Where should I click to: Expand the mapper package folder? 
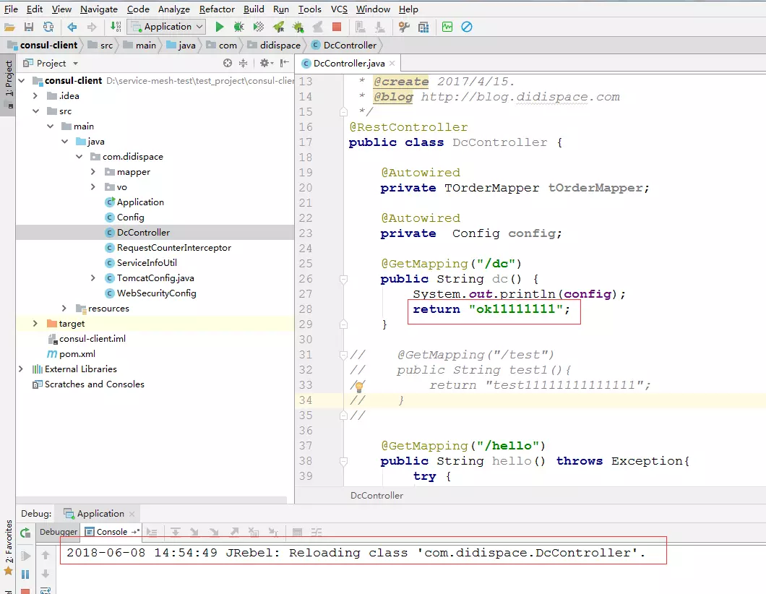tap(93, 172)
